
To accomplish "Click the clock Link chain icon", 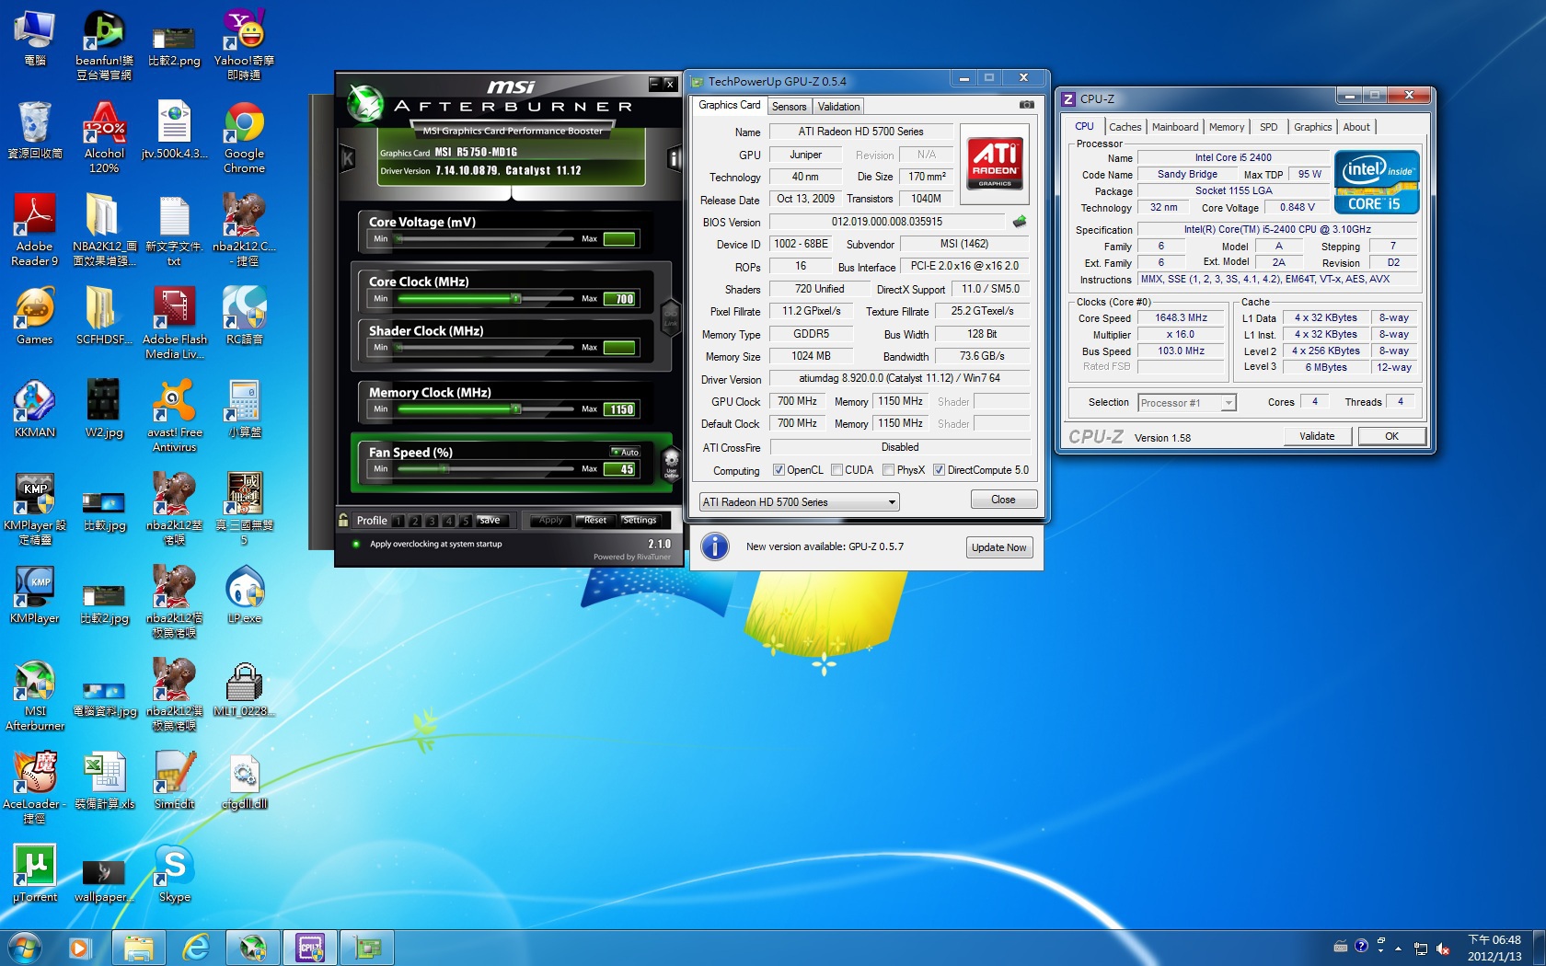I will 670,316.
